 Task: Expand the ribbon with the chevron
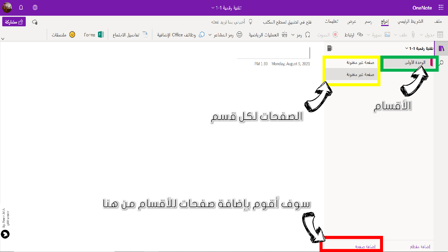(3, 39)
